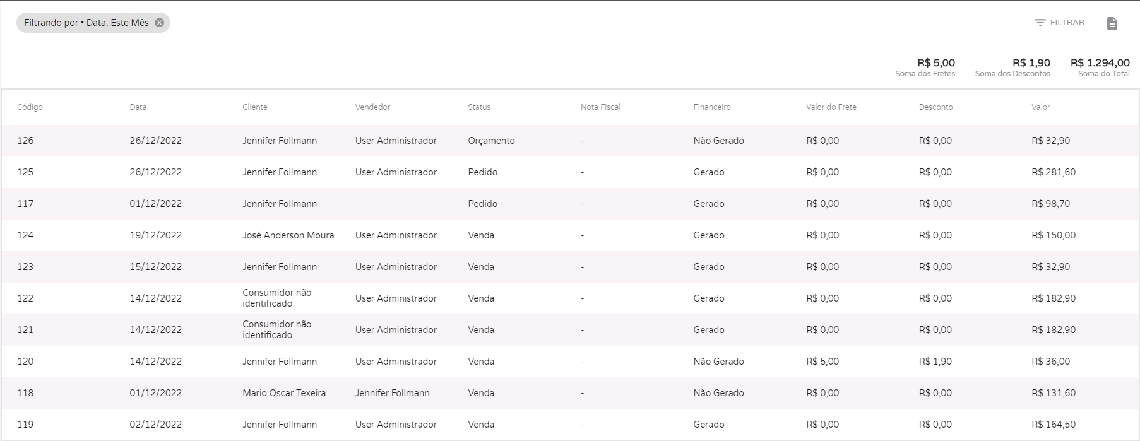Sort by the Código column header
This screenshot has width=1140, height=441.
[30, 107]
